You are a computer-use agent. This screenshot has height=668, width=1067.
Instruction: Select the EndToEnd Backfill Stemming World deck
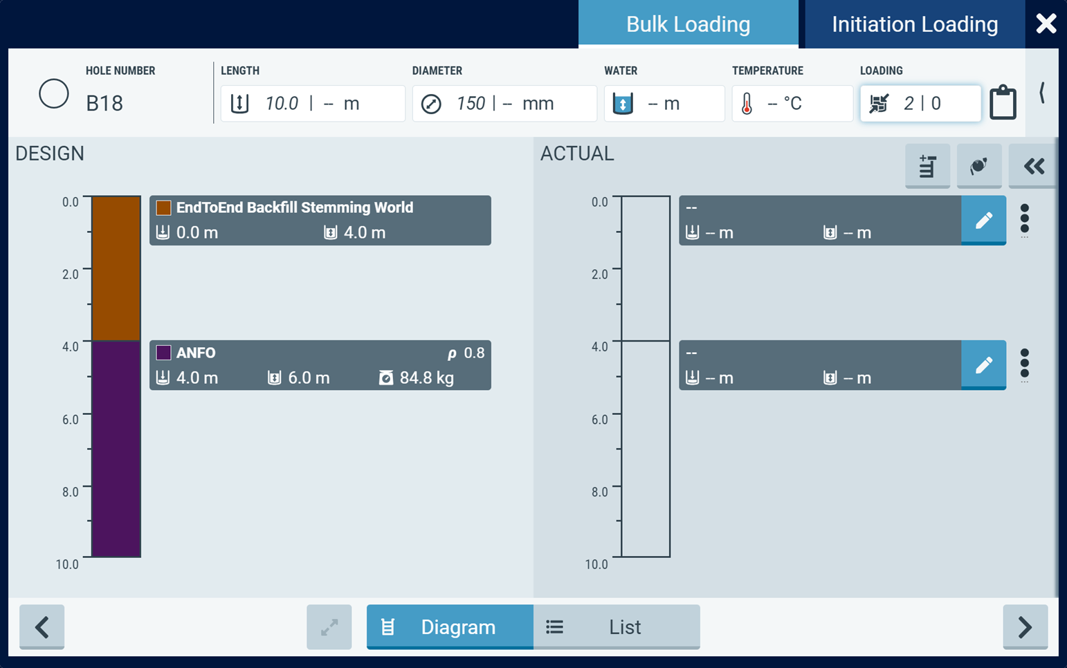320,221
